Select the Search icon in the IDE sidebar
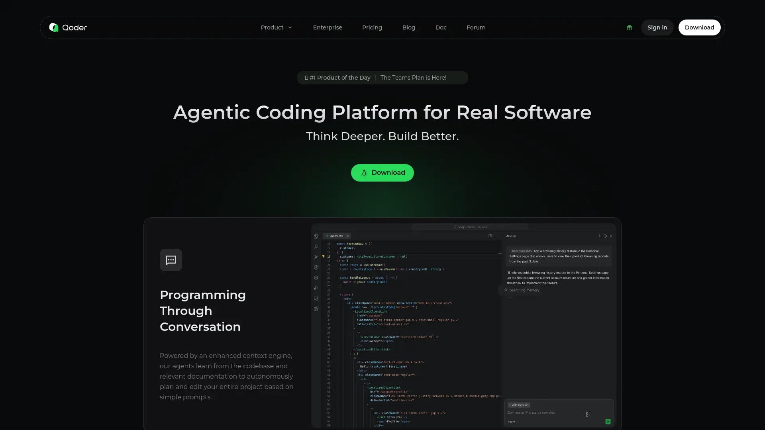Image resolution: width=765 pixels, height=430 pixels. tap(316, 246)
